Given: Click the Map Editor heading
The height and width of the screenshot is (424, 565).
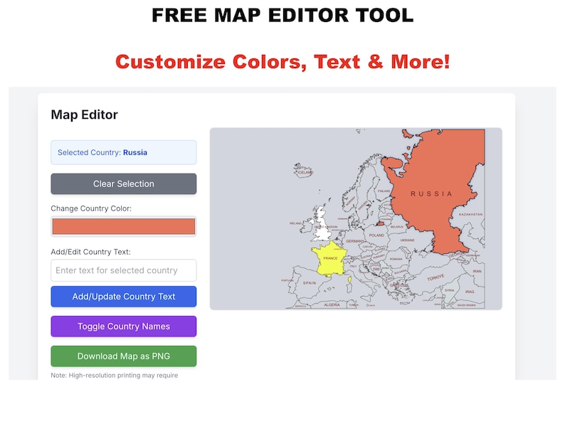Looking at the screenshot, I should point(84,115).
